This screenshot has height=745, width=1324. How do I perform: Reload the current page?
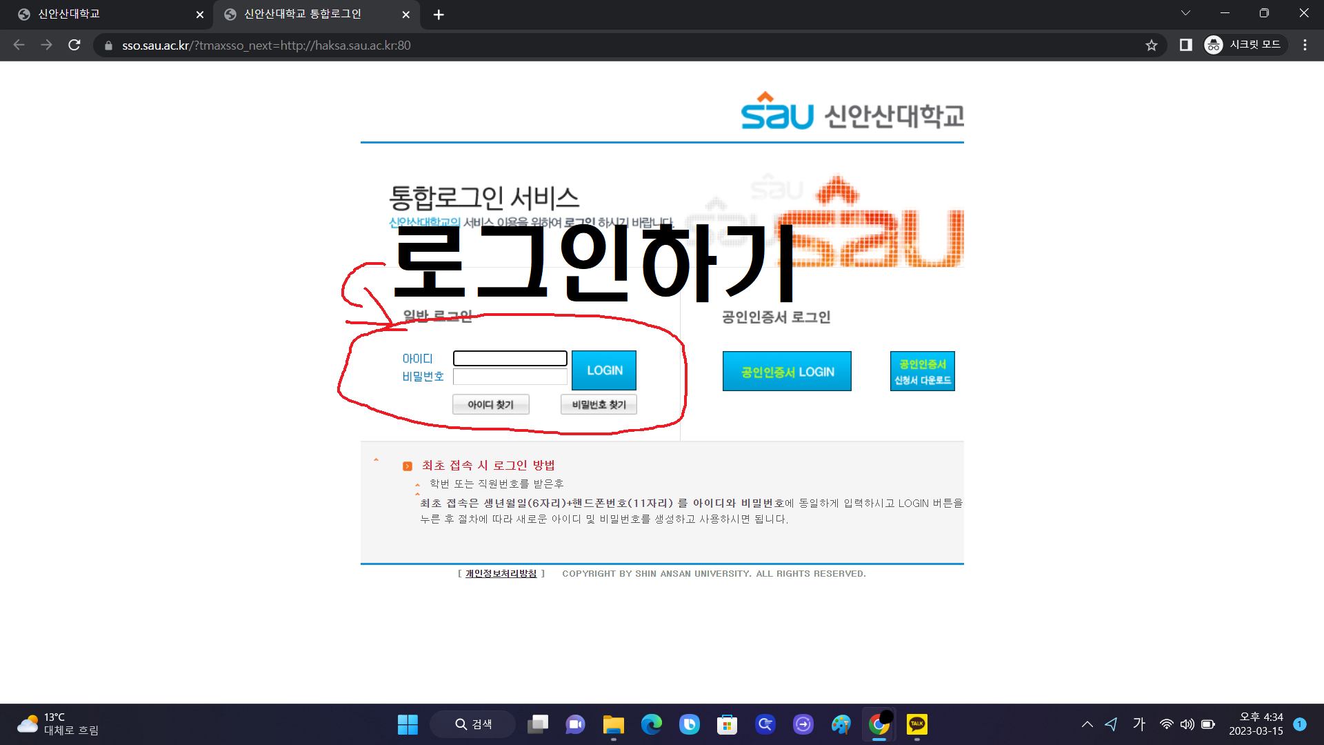pos(74,45)
